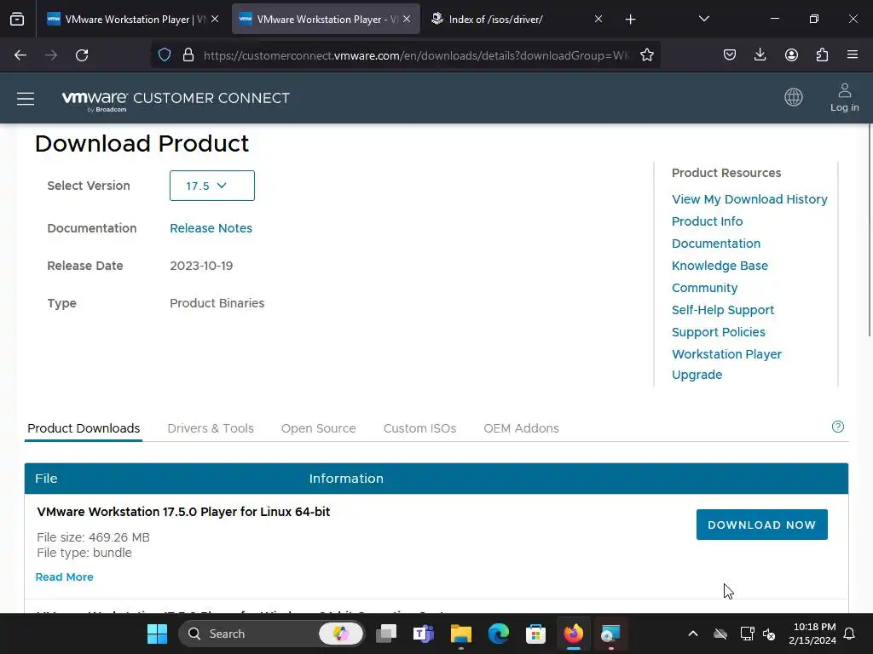The width and height of the screenshot is (873, 654).
Task: Open the Community link
Action: pos(704,288)
